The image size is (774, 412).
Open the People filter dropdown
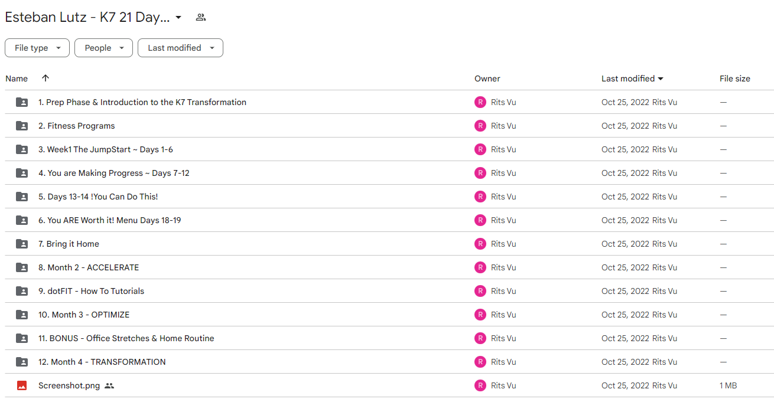point(103,48)
